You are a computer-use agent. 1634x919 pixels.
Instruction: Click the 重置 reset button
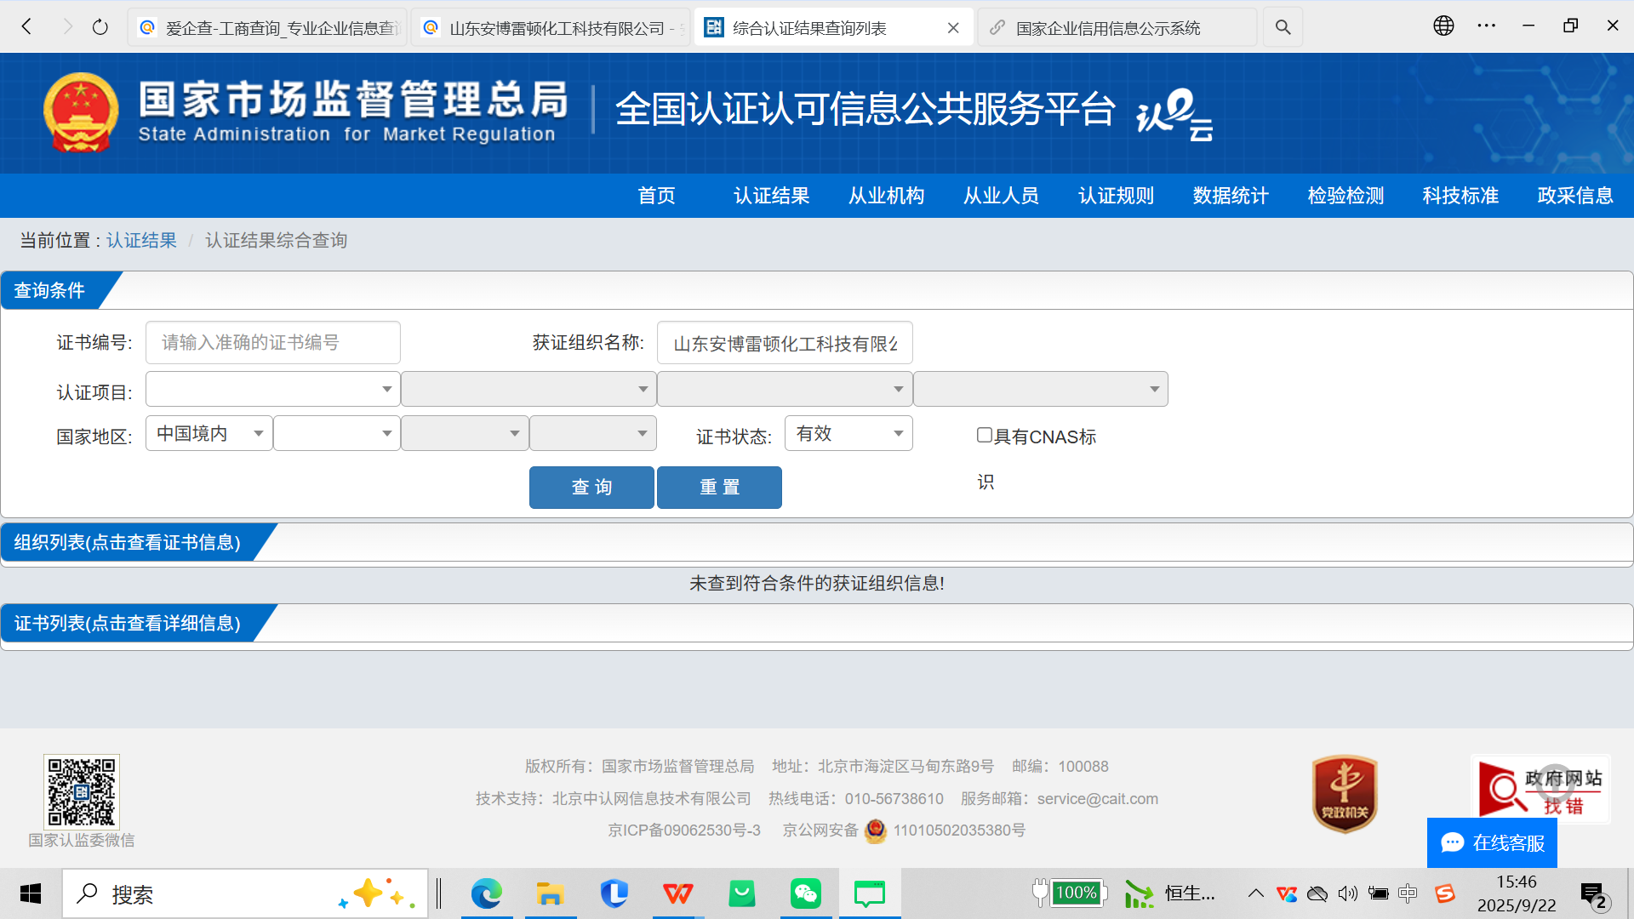[719, 488]
